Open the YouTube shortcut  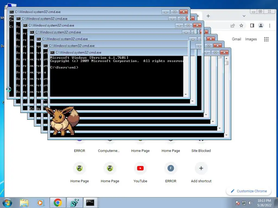click(140, 168)
